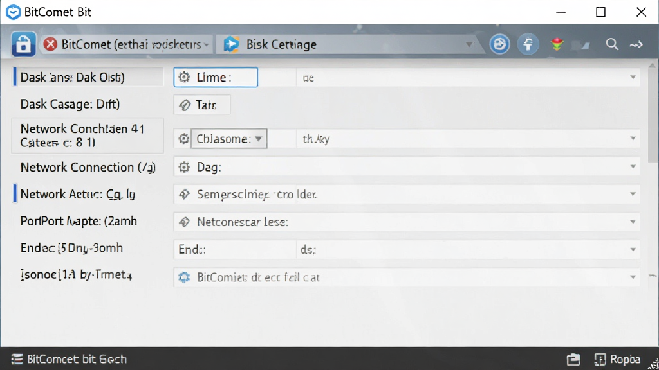
Task: Click the diamond icon beside Netconestar lese
Action: click(184, 222)
